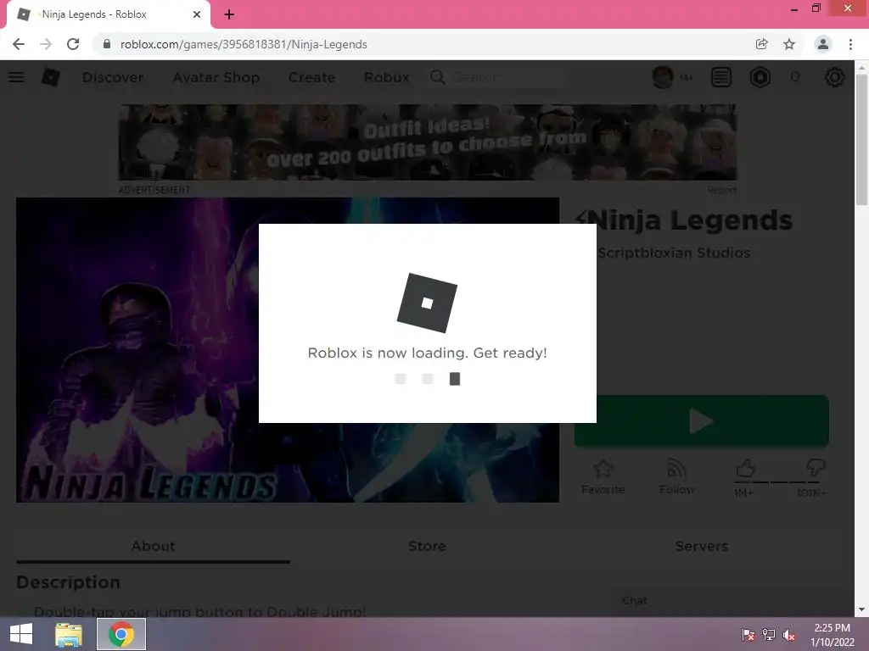This screenshot has width=869, height=651.
Task: Go forward in Chrome
Action: click(46, 44)
